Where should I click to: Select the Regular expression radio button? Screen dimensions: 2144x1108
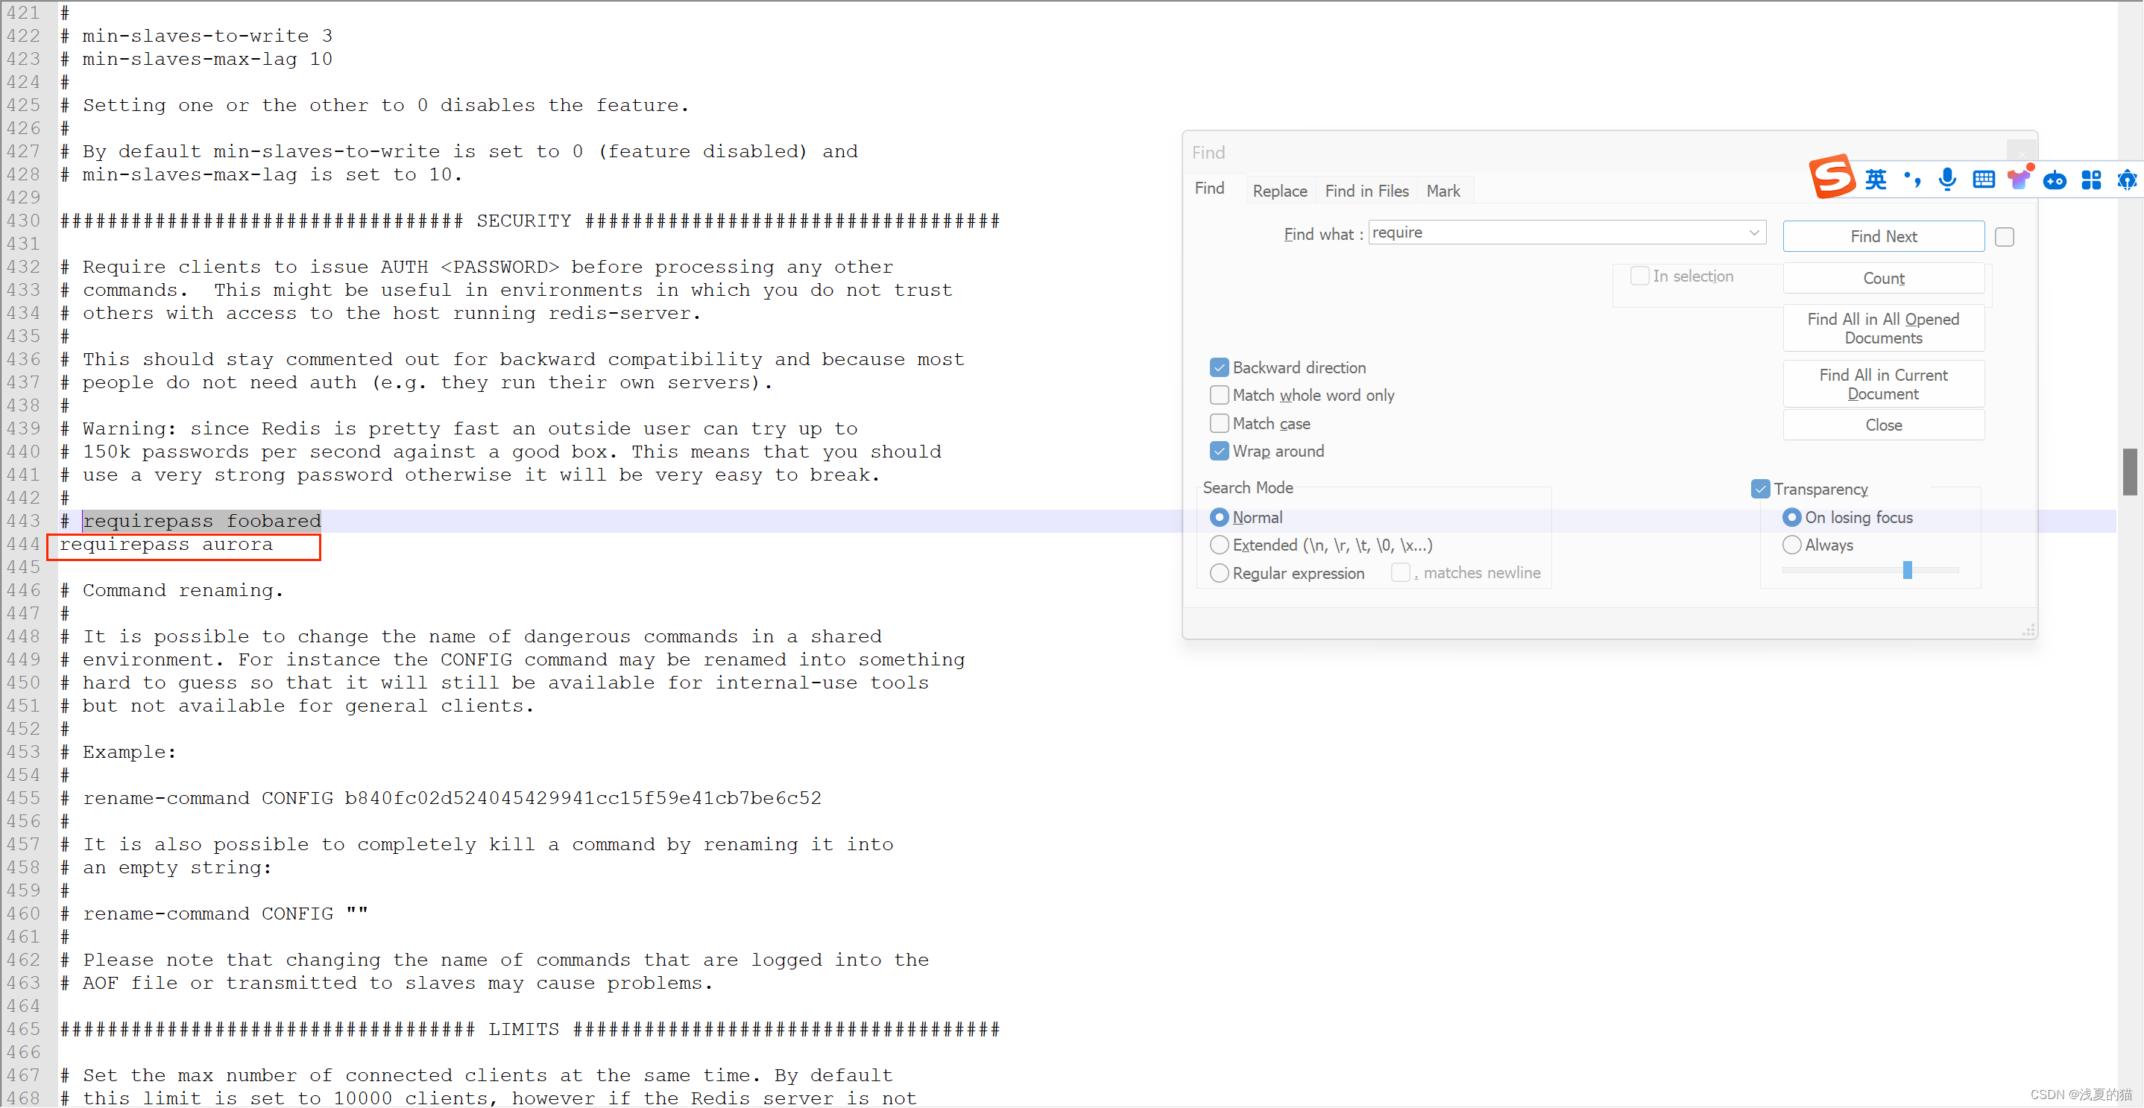pyautogui.click(x=1218, y=572)
